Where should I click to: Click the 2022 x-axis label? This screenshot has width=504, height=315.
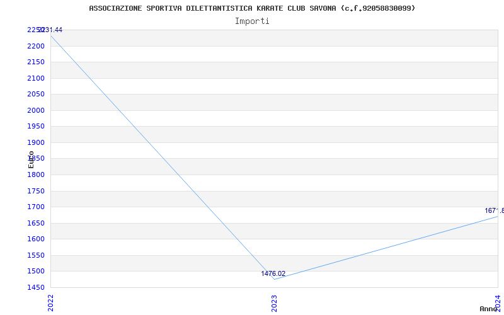51,303
